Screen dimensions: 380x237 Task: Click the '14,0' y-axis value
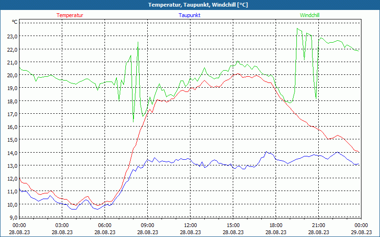[12, 153]
